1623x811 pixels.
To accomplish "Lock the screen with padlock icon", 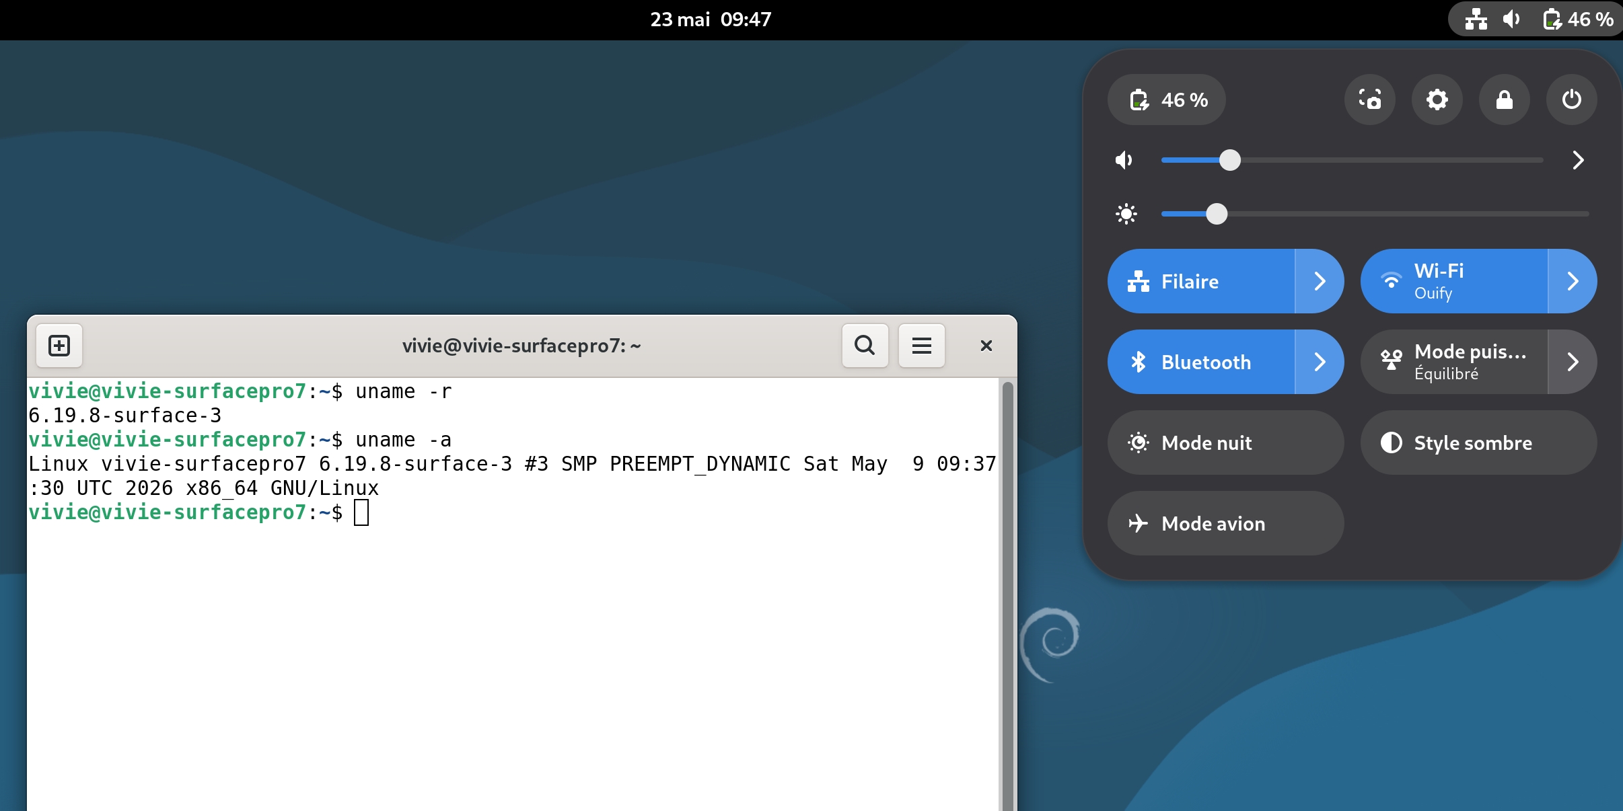I will click(1504, 100).
